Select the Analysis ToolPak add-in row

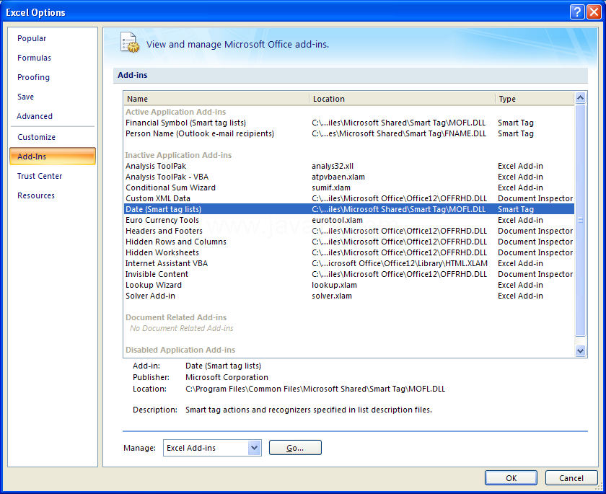click(x=349, y=166)
